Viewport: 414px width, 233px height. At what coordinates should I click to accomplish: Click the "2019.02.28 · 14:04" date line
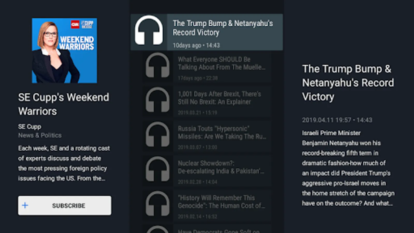click(x=197, y=182)
